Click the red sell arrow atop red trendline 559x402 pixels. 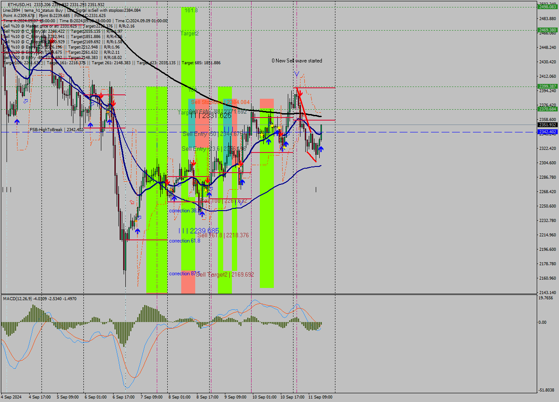pyautogui.click(x=300, y=93)
